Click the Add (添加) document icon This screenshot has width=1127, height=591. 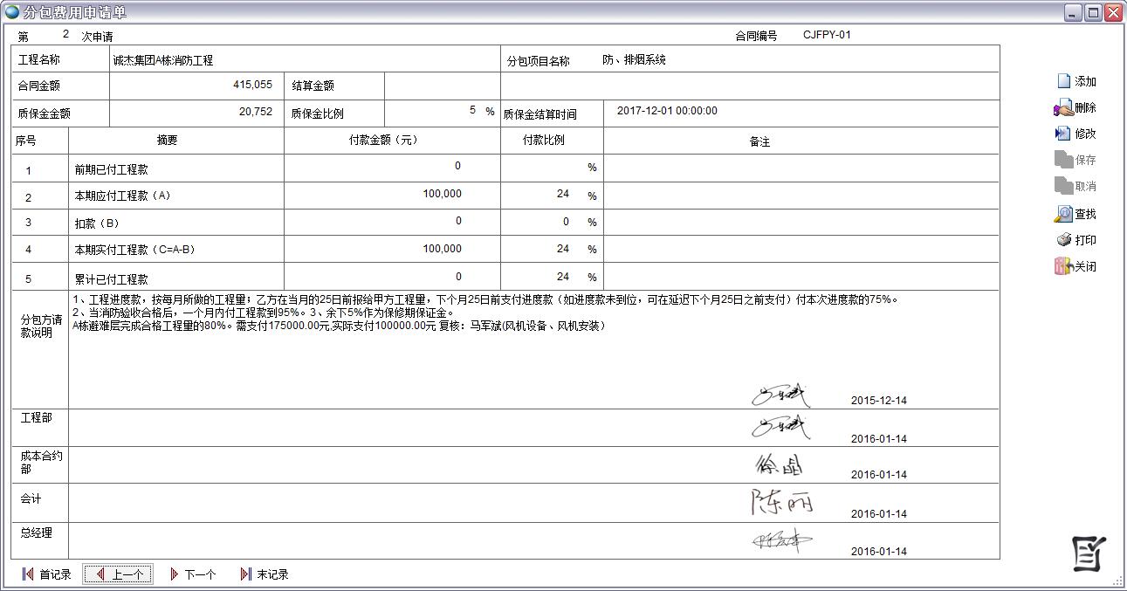(1063, 81)
